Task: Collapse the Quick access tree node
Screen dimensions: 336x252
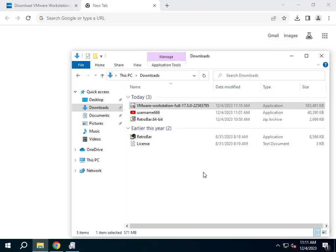Action: coord(75,92)
